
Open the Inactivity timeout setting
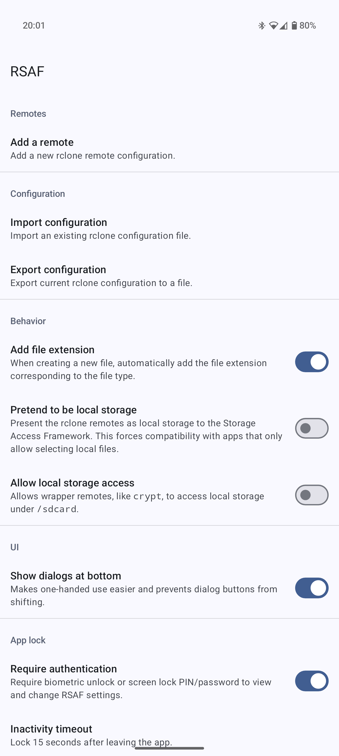point(91,735)
